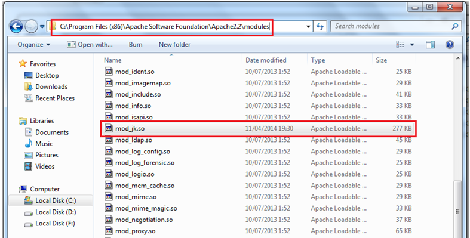The width and height of the screenshot is (470, 238).
Task: Select the mod_imagemap.so file icon
Action: pos(109,83)
